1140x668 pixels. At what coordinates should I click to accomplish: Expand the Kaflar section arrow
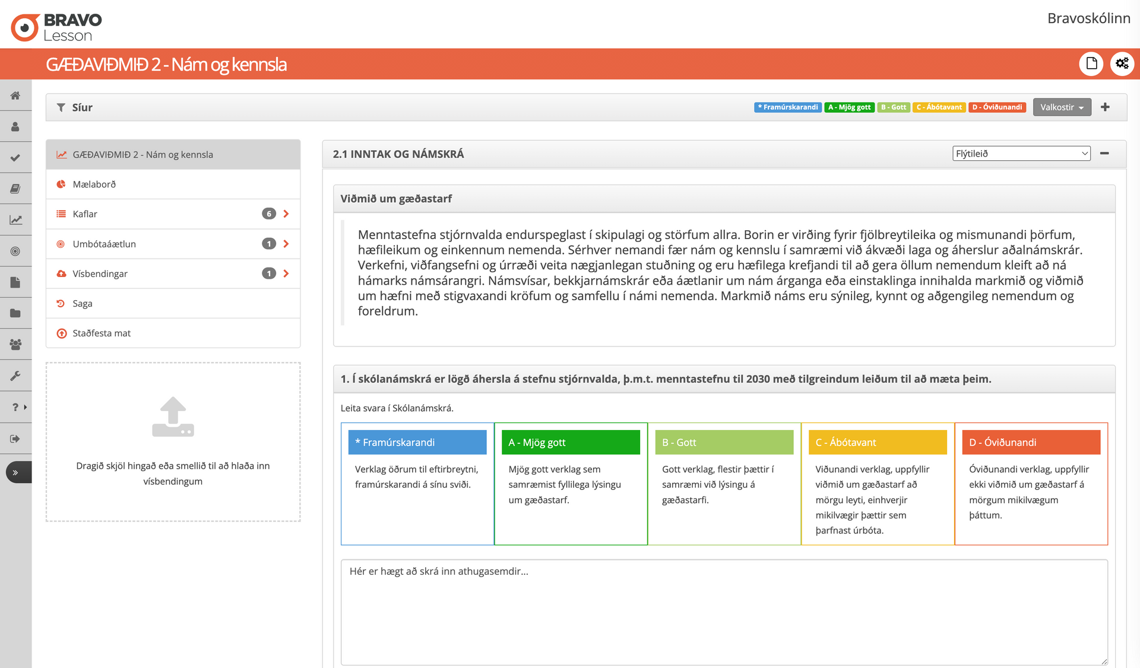coord(286,214)
